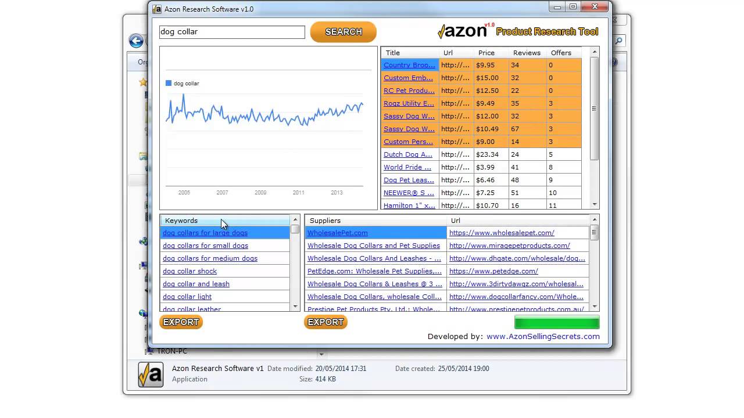Open the 'RC Pet Produ...' product link
744x418 pixels.
[409, 91]
